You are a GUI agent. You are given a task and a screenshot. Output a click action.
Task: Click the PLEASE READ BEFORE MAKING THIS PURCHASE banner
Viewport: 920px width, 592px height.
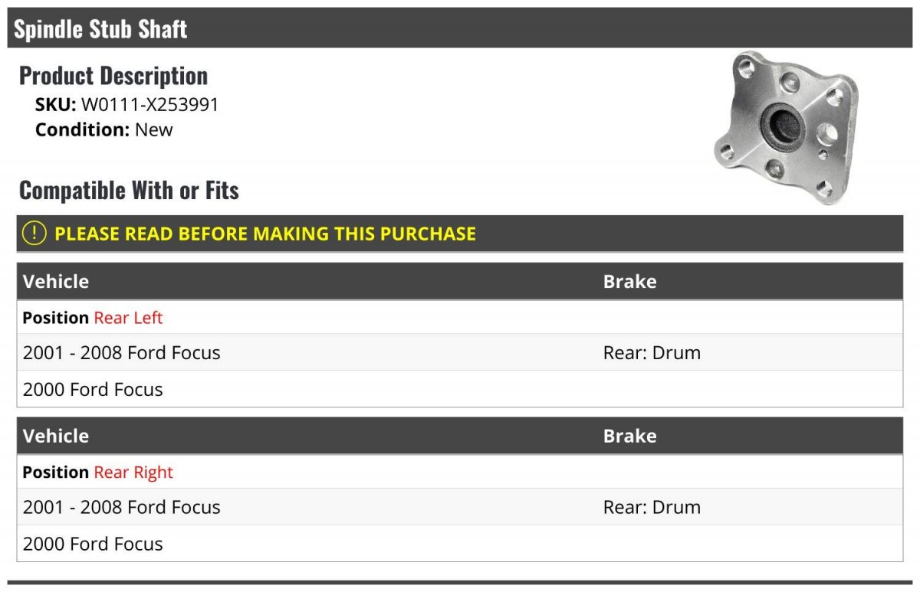(460, 234)
